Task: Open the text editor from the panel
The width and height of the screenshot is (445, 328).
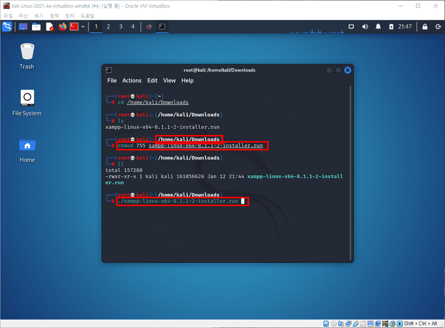Action: pos(50,27)
